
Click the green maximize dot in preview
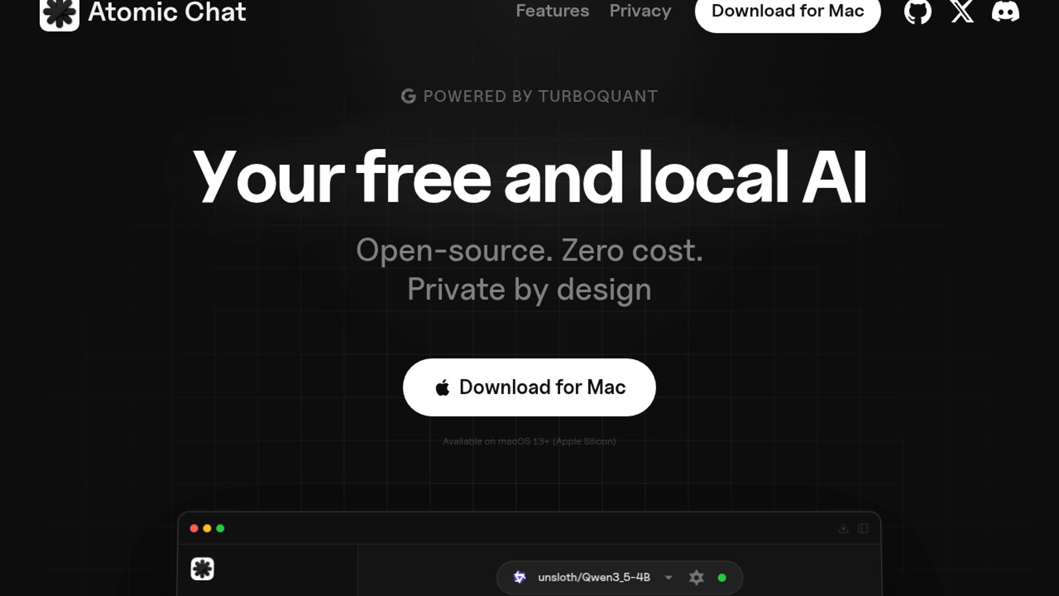tap(220, 529)
